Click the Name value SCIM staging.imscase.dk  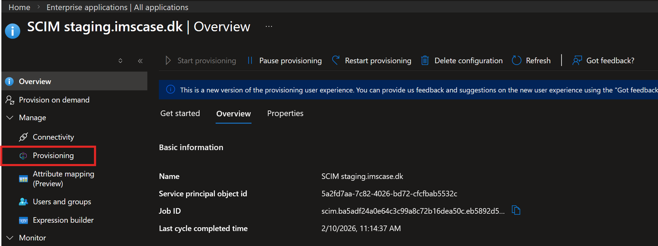(362, 176)
